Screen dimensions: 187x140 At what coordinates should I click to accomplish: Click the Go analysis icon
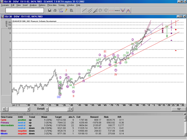[61, 11]
